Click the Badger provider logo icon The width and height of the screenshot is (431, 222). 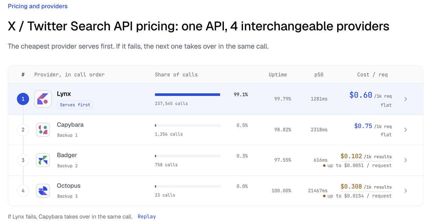click(43, 160)
